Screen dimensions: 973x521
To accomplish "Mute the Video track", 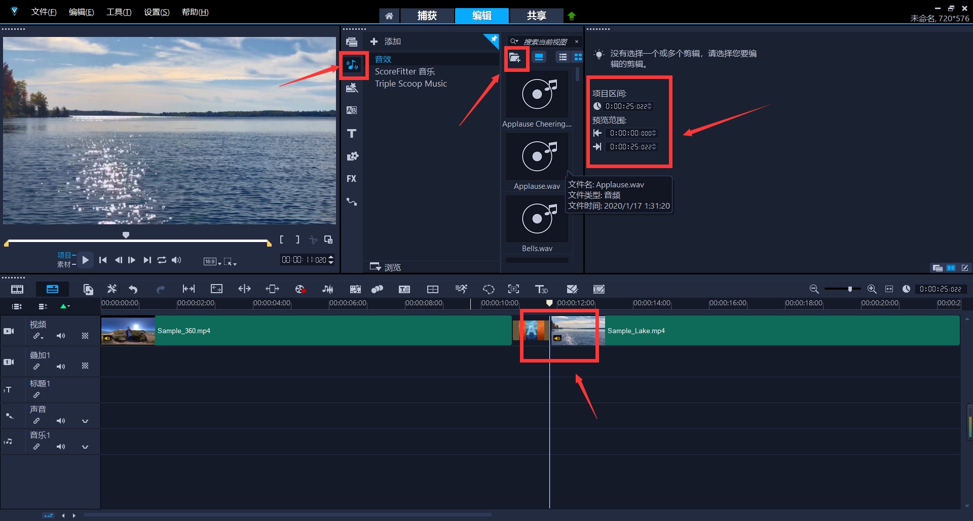I will click(x=61, y=336).
